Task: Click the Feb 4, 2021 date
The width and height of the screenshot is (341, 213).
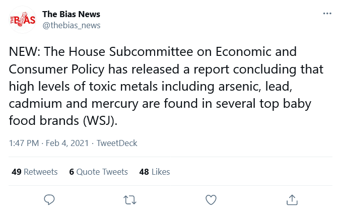Action: 67,143
